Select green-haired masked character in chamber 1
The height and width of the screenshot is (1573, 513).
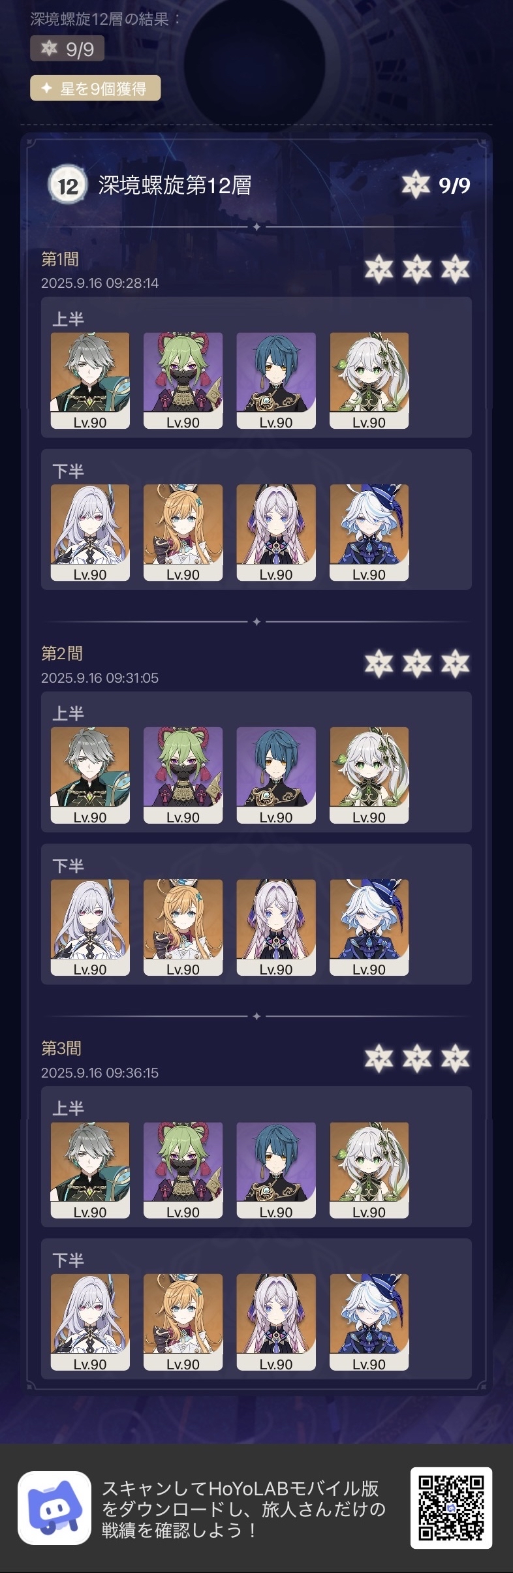[183, 381]
